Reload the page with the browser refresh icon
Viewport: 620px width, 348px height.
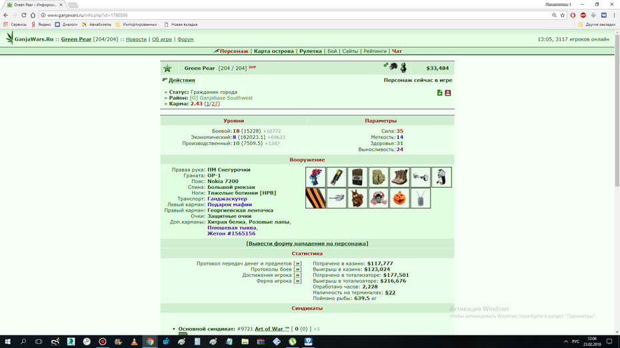click(24, 15)
